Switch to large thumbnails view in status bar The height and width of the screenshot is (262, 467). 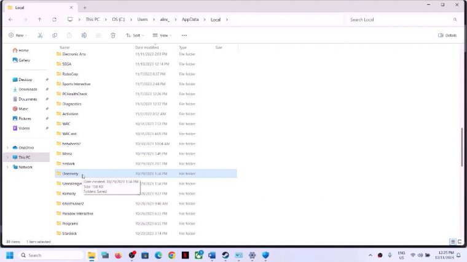click(x=460, y=242)
